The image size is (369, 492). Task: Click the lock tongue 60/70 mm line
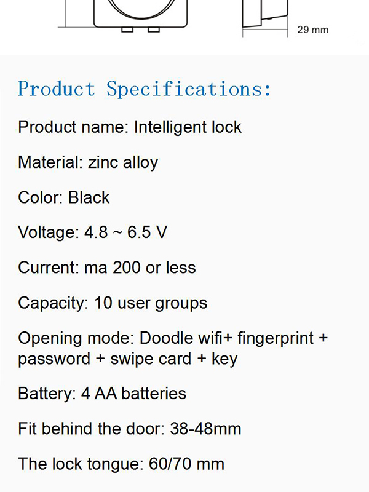tap(121, 464)
